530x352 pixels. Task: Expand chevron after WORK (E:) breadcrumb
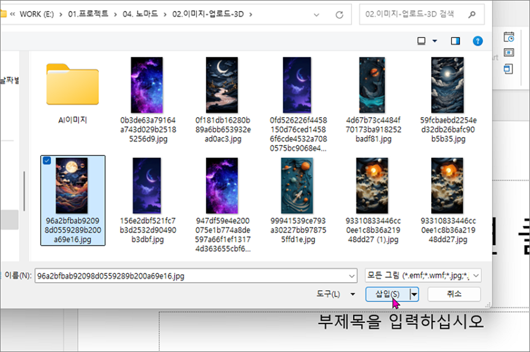pos(60,14)
